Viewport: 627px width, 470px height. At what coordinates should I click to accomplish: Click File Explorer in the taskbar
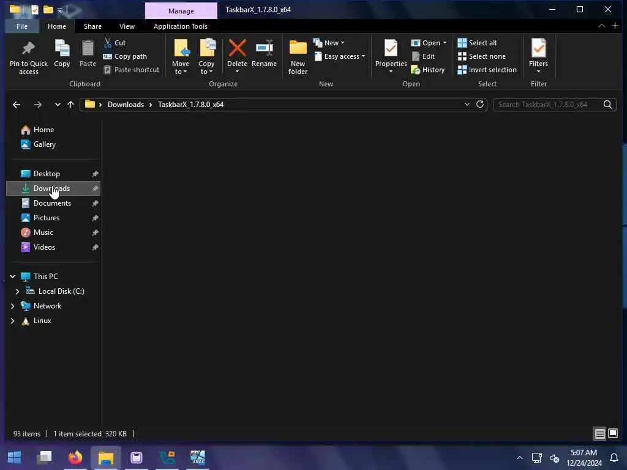106,457
